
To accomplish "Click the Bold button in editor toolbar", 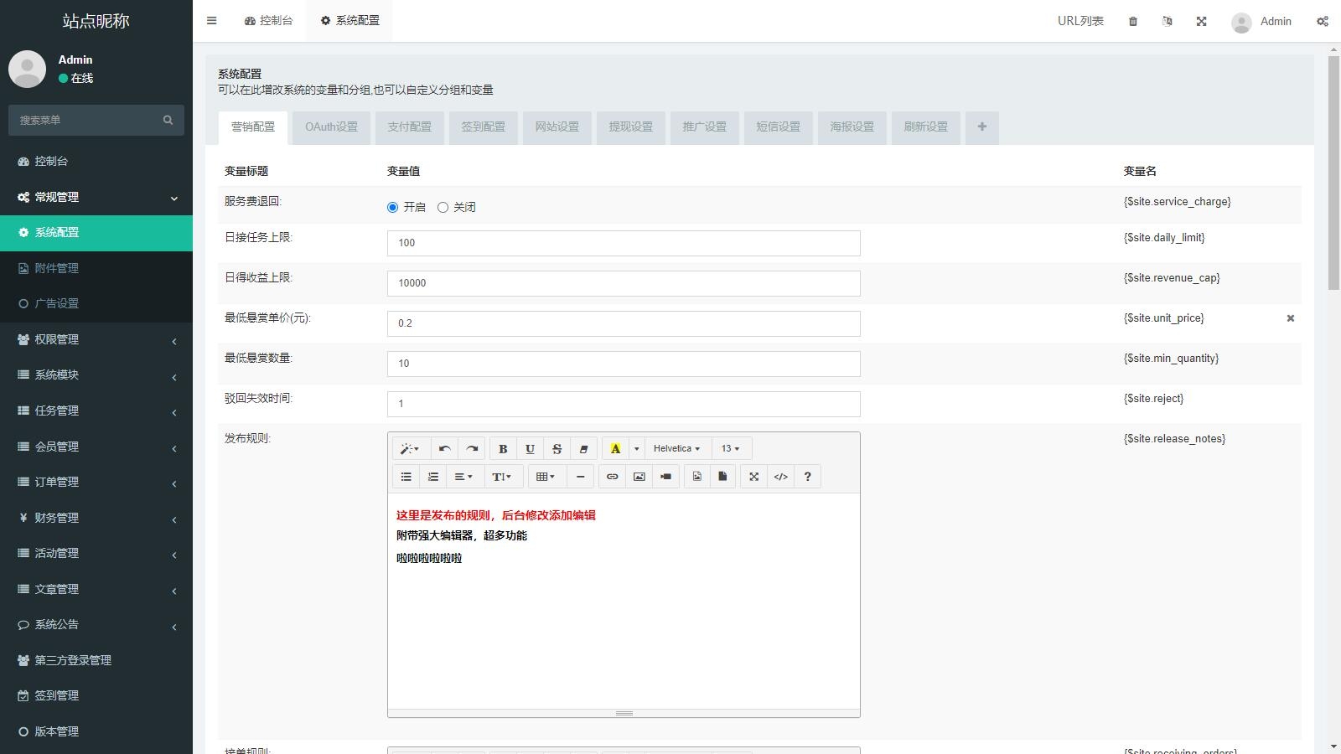I will coord(503,449).
